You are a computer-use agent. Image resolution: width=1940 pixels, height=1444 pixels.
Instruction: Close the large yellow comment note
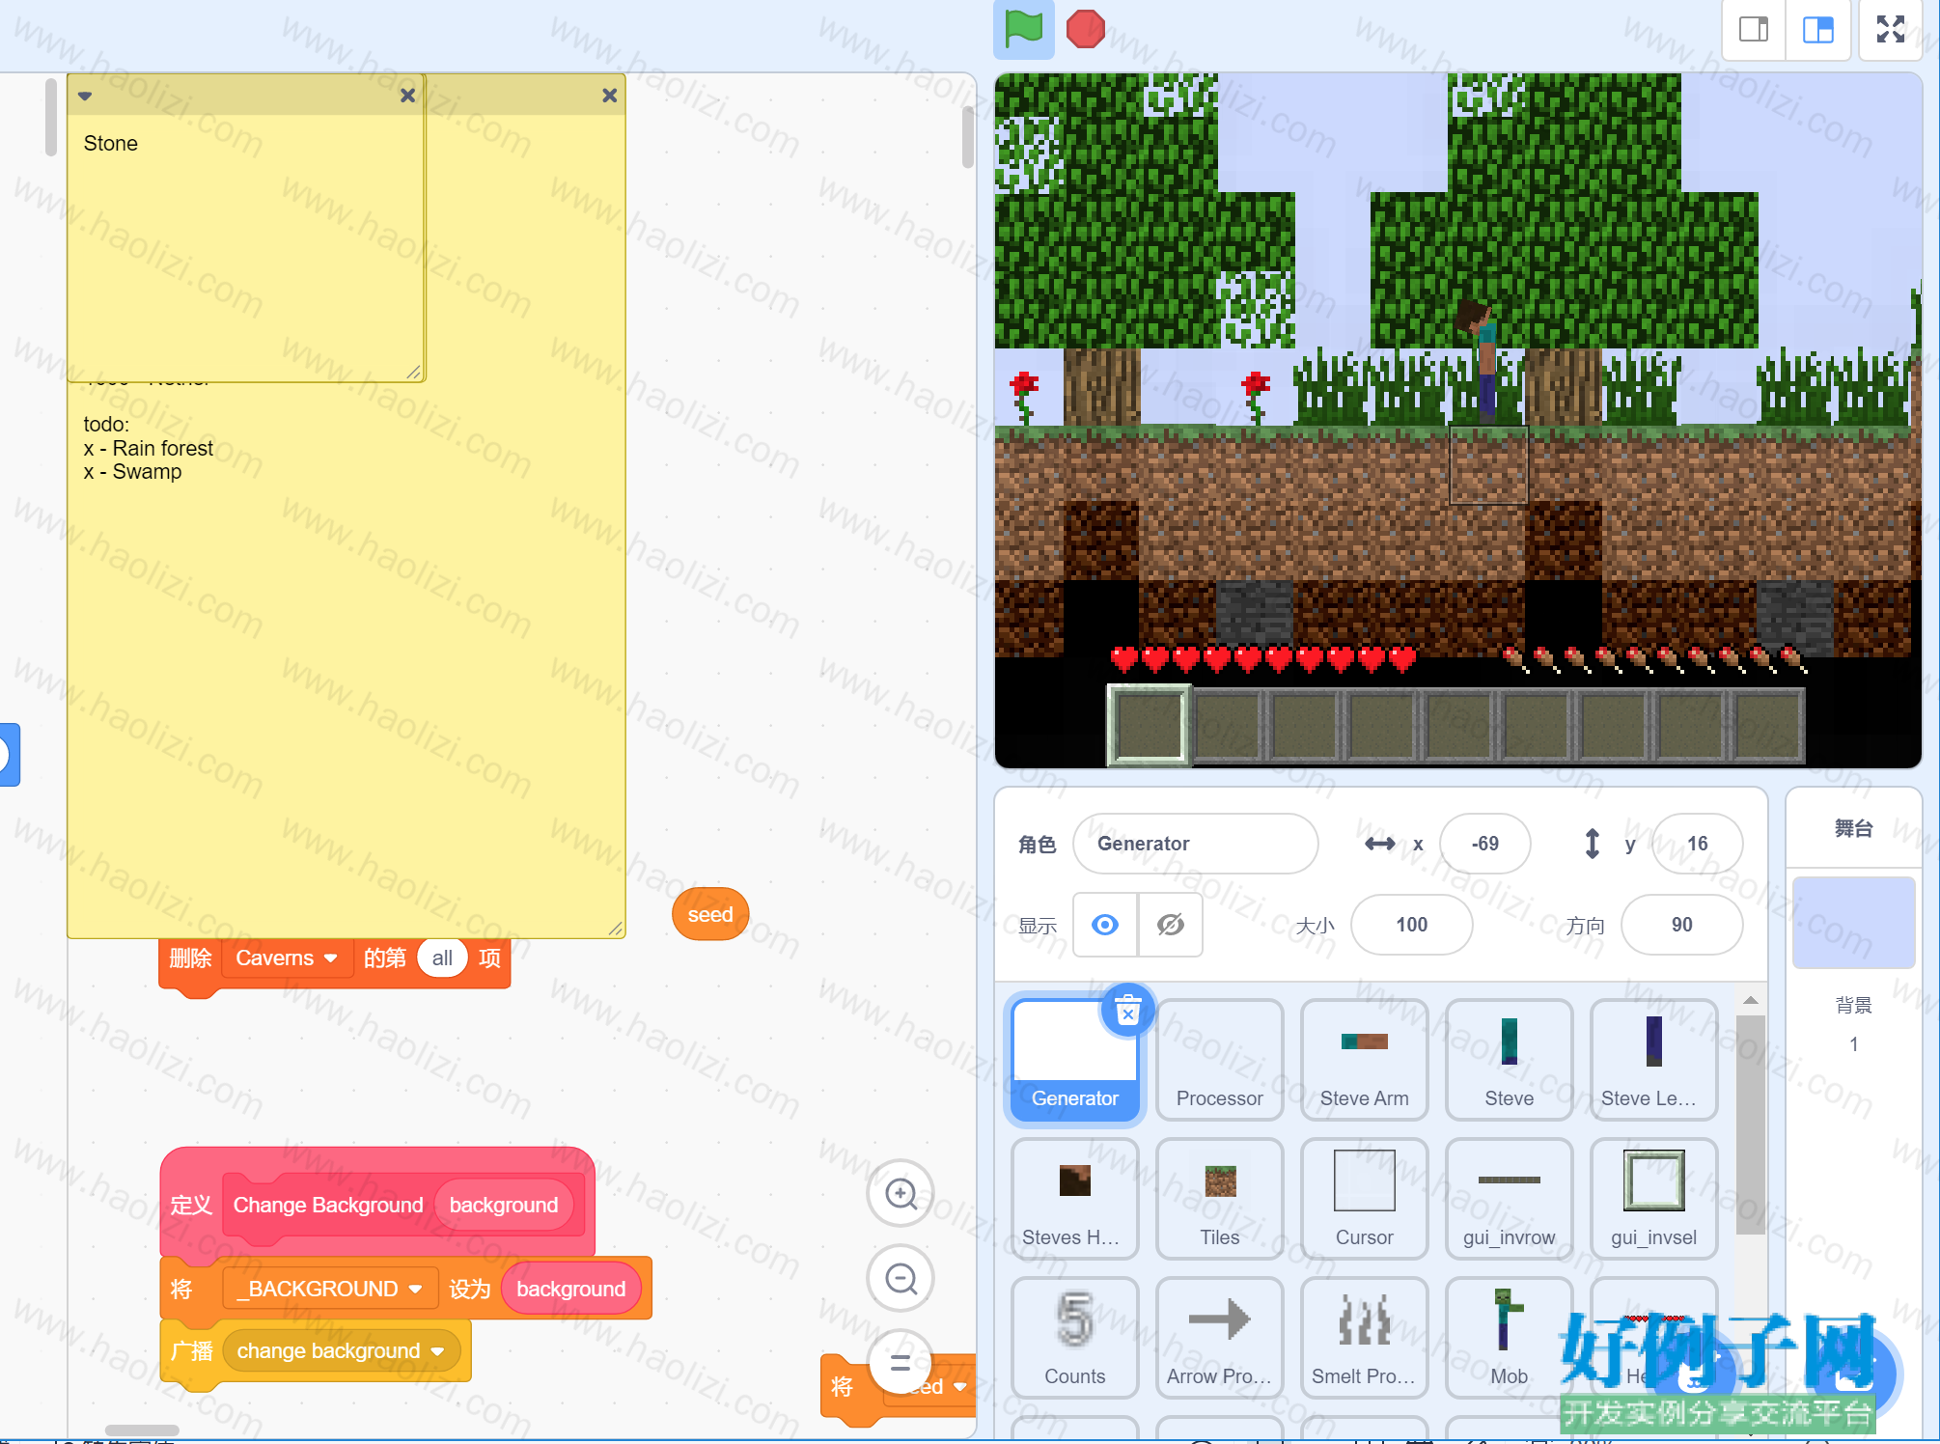609,96
